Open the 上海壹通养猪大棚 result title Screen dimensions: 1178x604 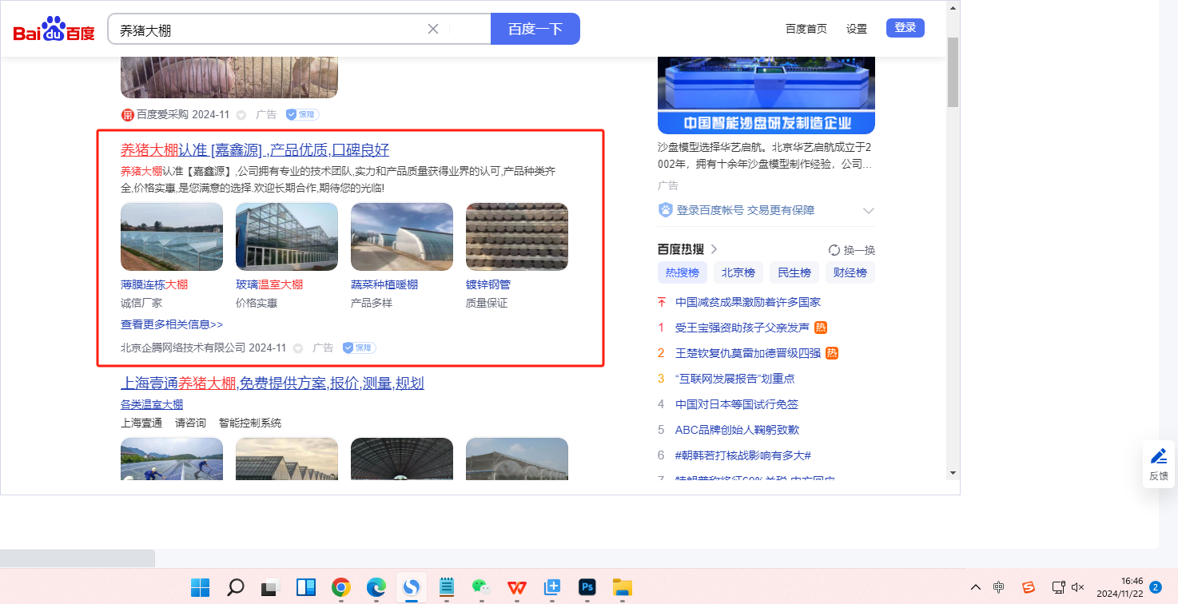coord(273,383)
